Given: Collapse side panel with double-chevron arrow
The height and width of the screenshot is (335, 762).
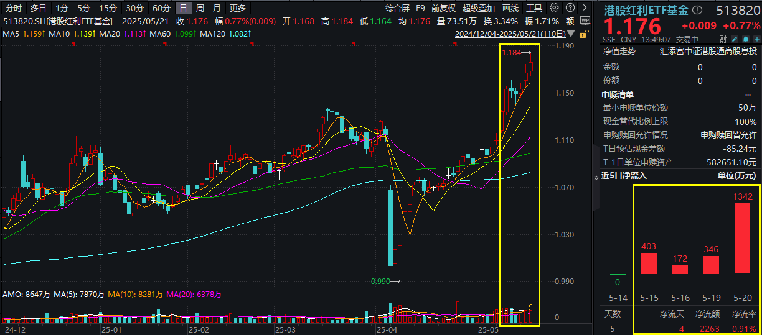Looking at the screenshot, I should pyautogui.click(x=596, y=176).
